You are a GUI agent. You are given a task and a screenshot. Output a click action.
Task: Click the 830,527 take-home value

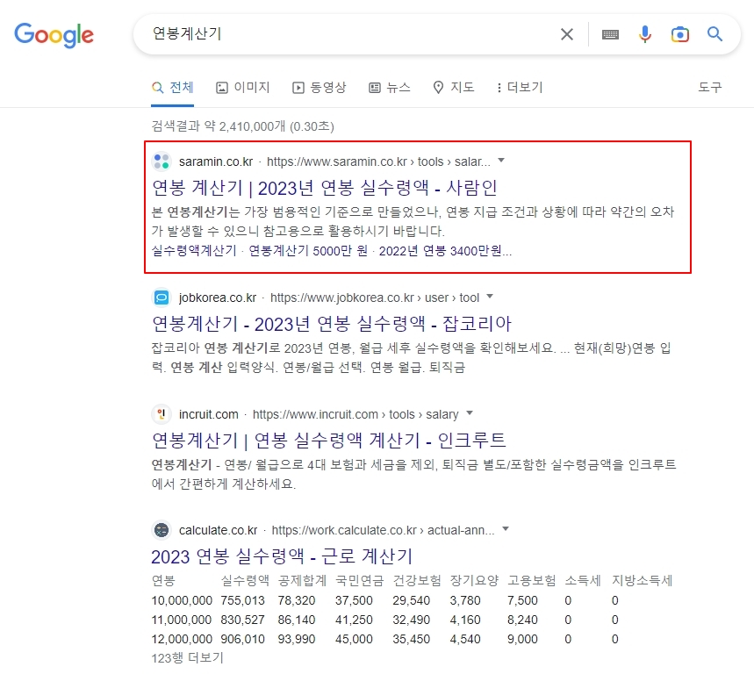[x=243, y=620]
